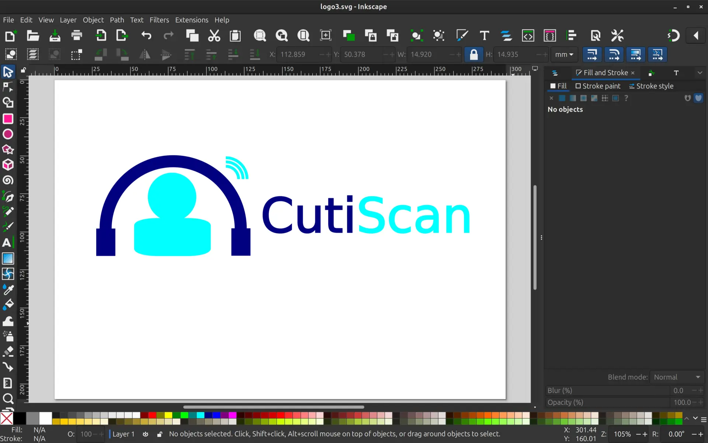Select the Gradient tool
Viewport: 708px width, 443px height.
coord(8,258)
